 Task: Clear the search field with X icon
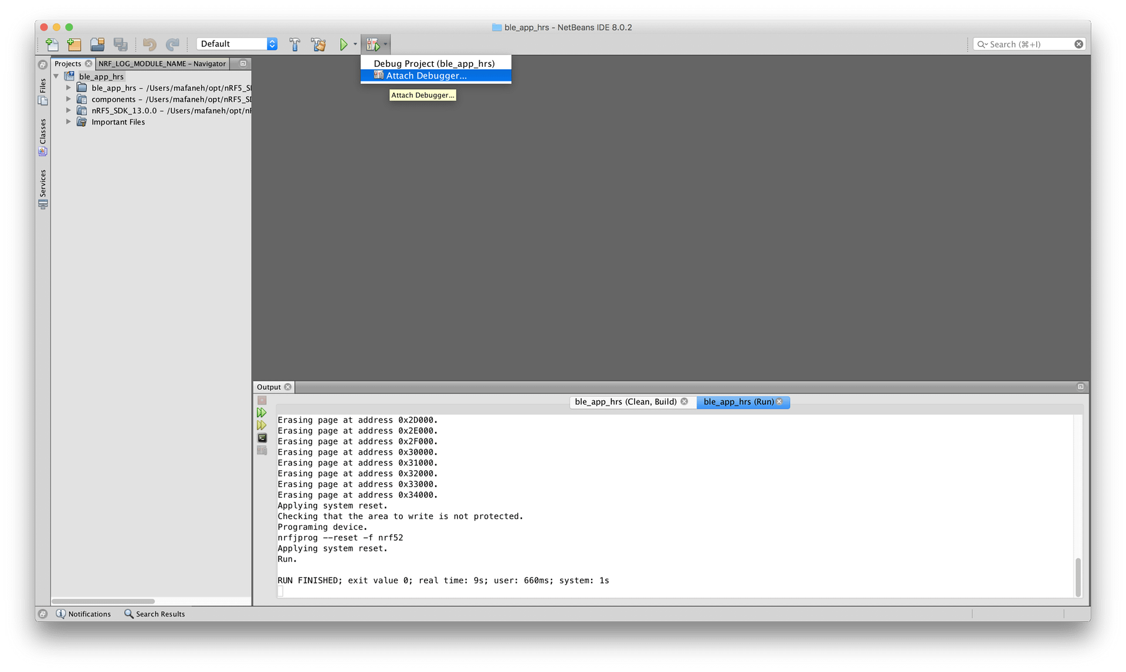1078,44
